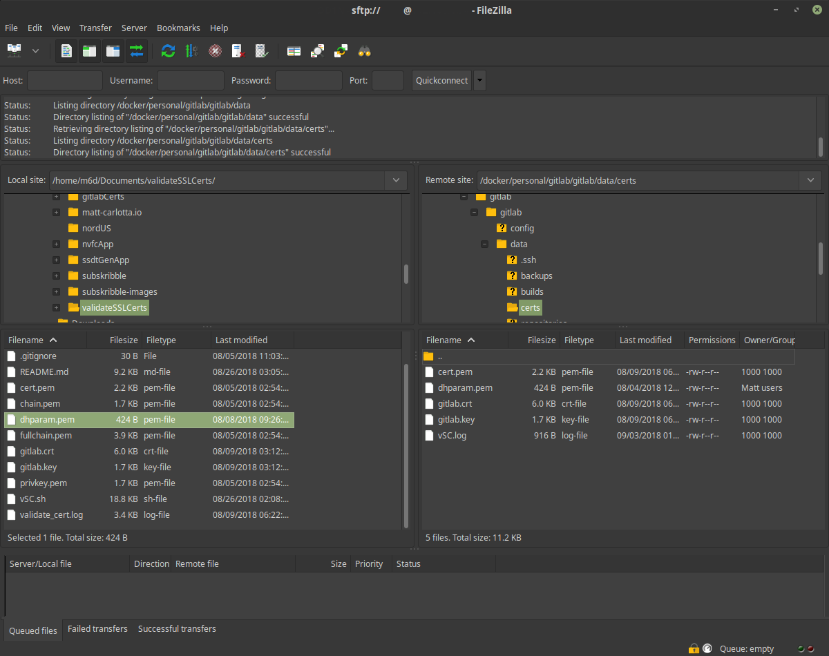829x656 pixels.
Task: Click the red activity indicator light
Action: tap(810, 649)
